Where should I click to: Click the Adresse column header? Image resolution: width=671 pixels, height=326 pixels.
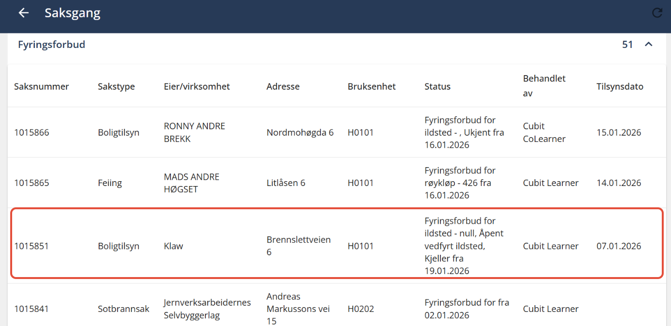pyautogui.click(x=283, y=87)
